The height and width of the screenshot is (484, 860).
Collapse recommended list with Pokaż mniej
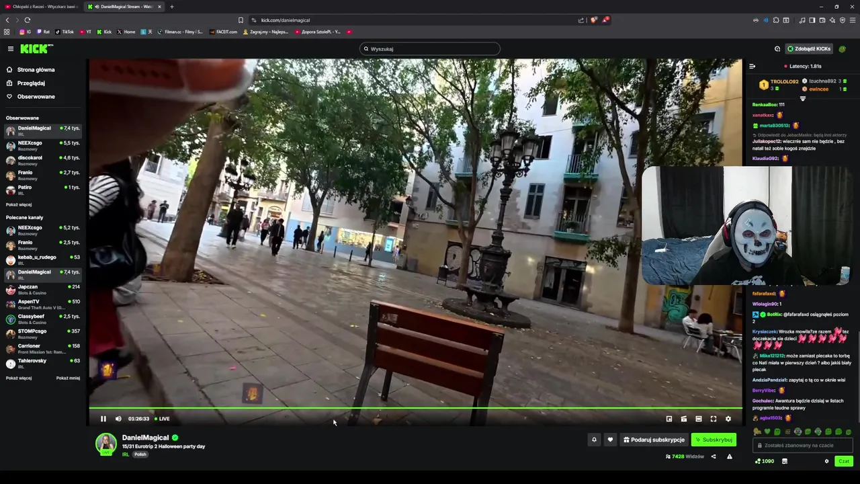[68, 378]
